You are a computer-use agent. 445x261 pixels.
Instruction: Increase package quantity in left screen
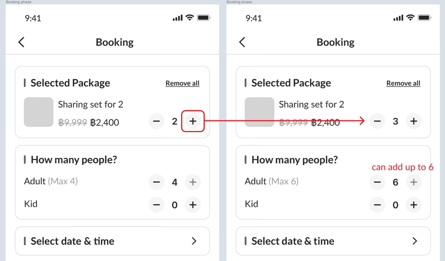click(x=193, y=121)
